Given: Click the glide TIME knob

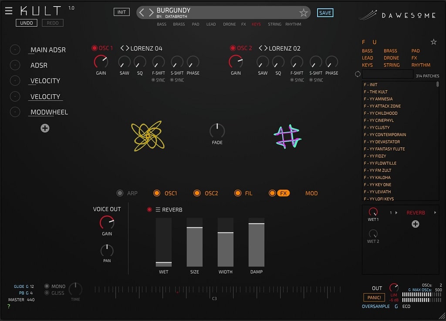Looking at the screenshot, I should pos(75,290).
